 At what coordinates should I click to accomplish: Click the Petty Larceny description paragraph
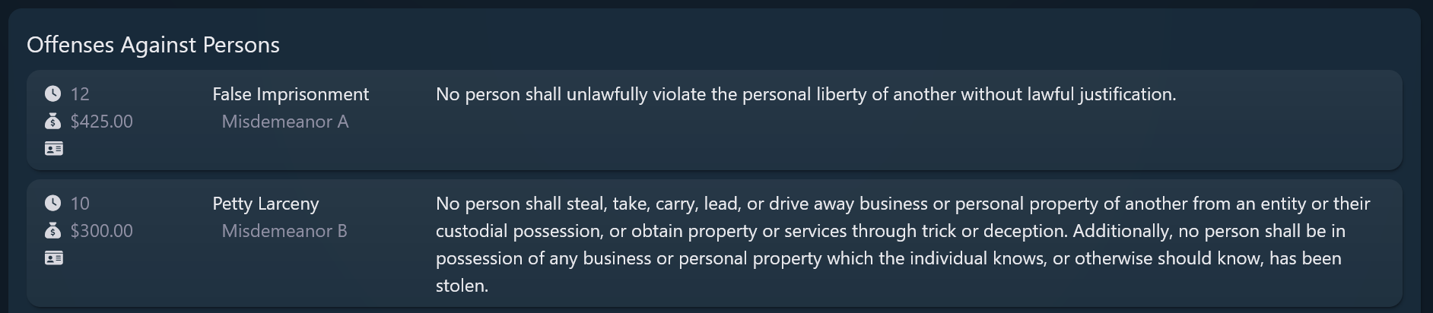click(902, 231)
